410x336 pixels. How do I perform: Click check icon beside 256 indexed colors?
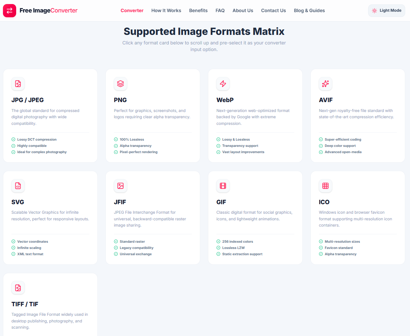[x=218, y=241]
